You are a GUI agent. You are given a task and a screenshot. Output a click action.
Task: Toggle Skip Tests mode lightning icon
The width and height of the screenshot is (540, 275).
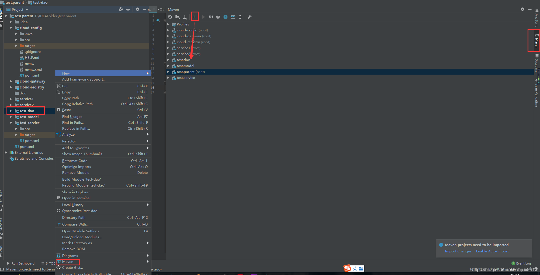point(225,17)
